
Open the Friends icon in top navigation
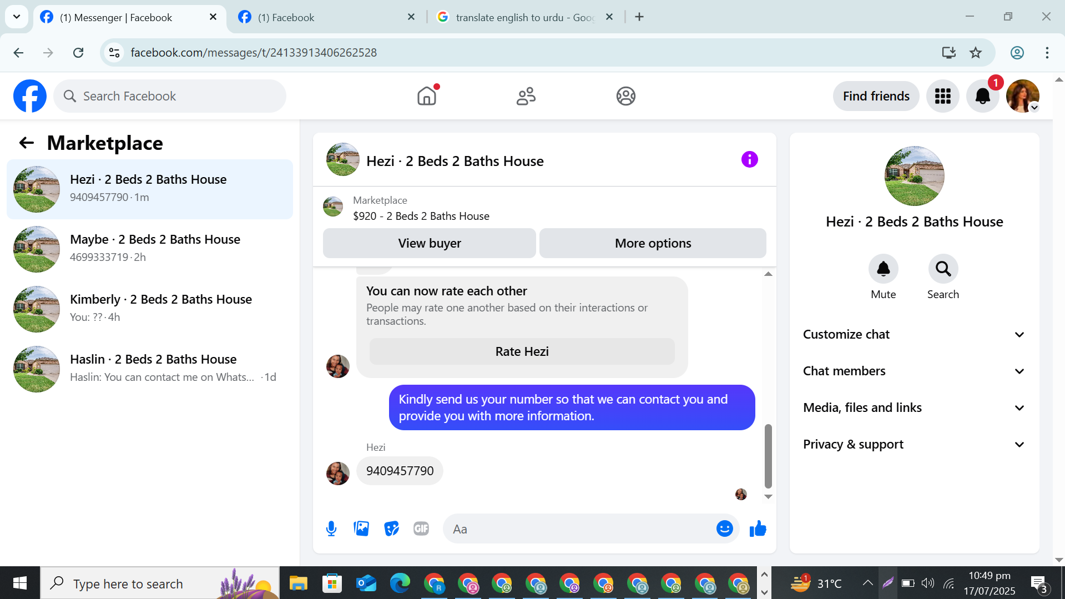[x=526, y=96]
